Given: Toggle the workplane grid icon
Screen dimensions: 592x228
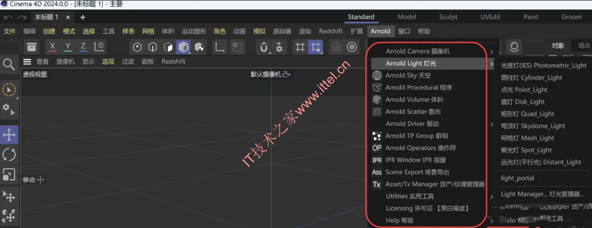Looking at the screenshot, I should pyautogui.click(x=300, y=47).
